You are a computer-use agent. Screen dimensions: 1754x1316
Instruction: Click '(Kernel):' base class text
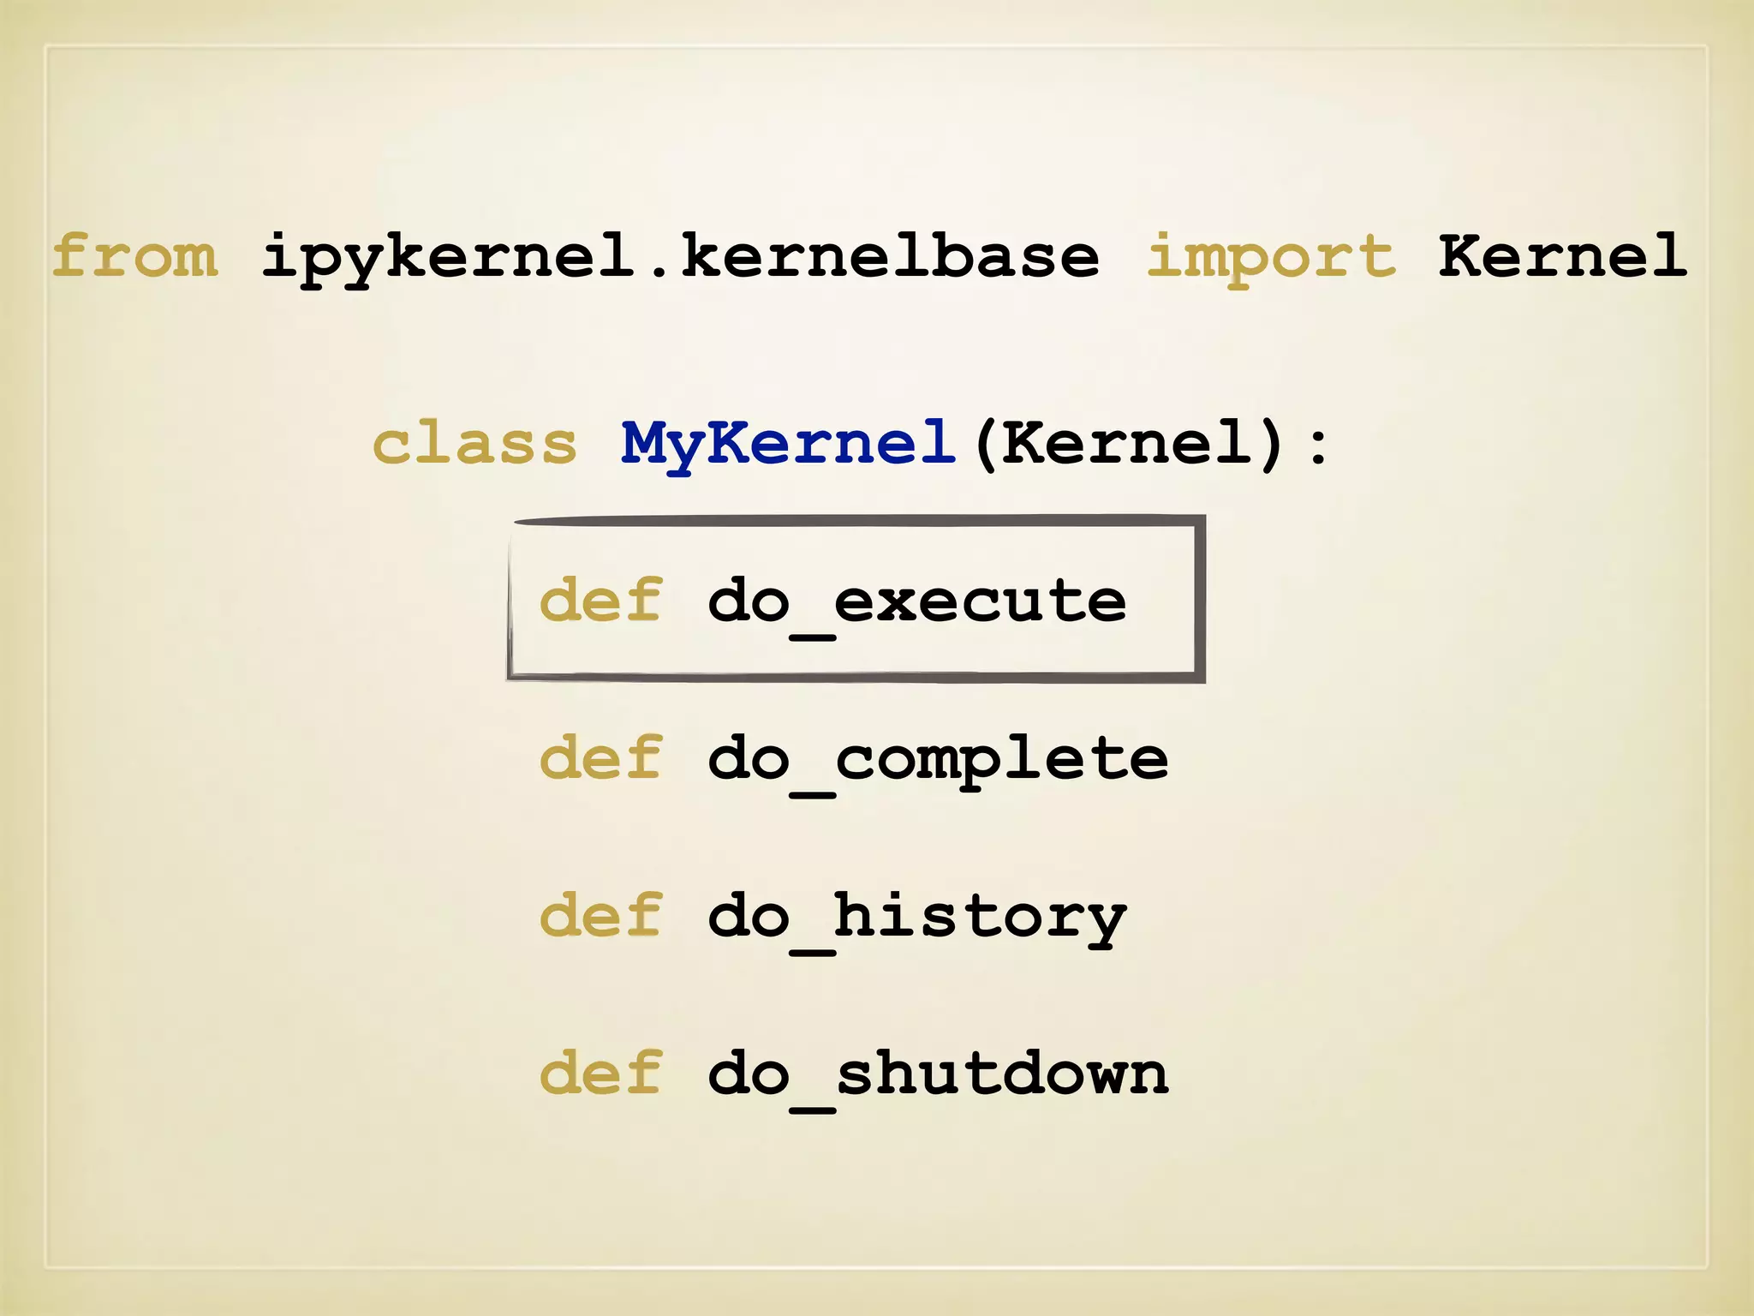[1151, 445]
